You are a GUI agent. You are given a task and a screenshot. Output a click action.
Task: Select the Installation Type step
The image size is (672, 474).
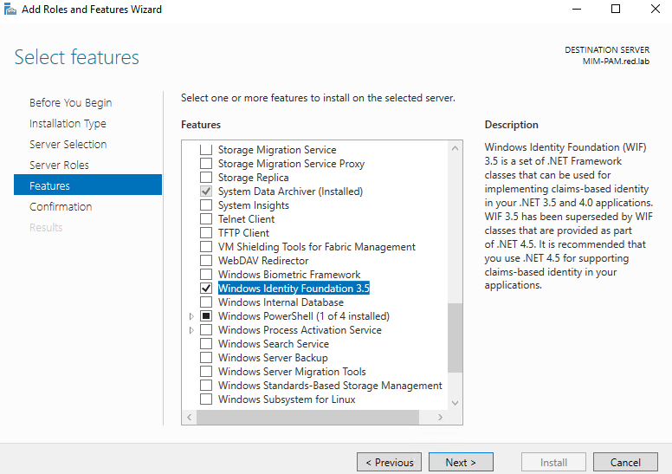point(68,123)
